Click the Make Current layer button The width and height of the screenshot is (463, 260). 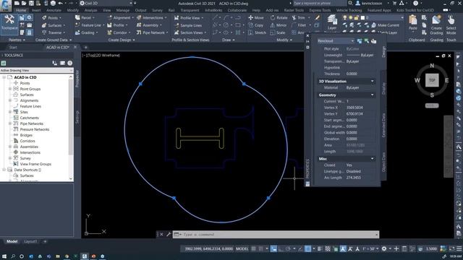click(x=386, y=25)
